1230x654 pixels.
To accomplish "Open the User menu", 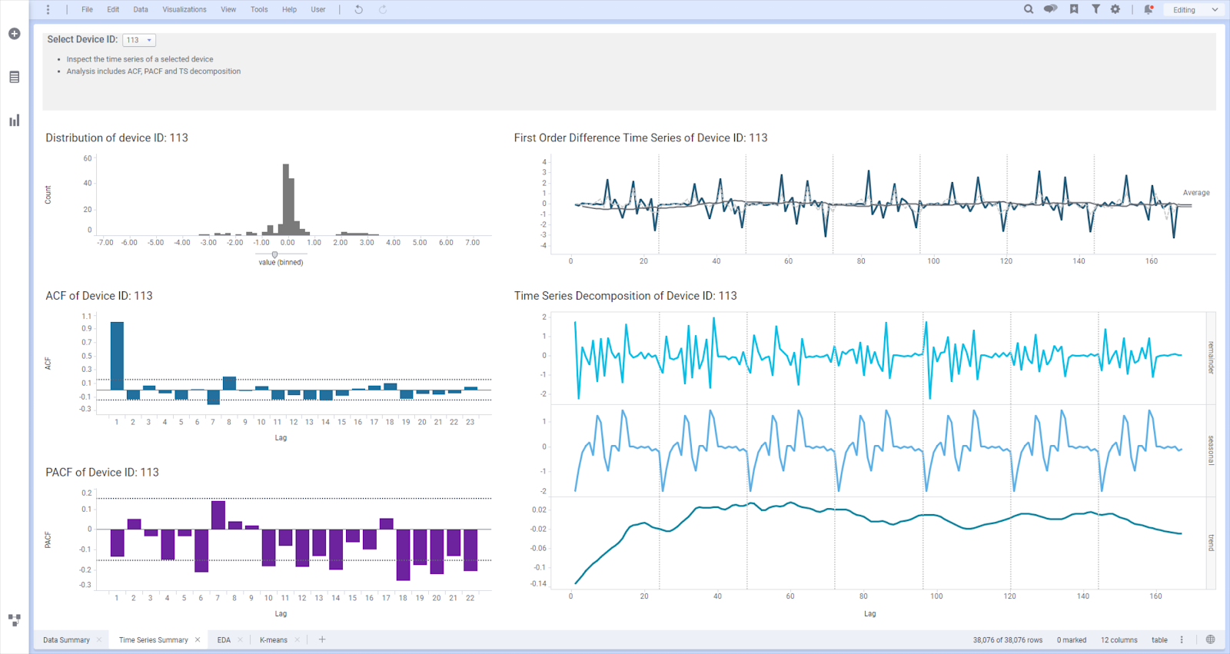I will (318, 10).
